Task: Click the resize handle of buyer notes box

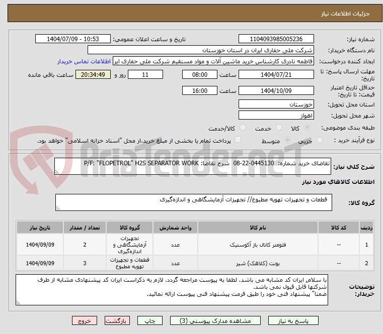Action: pyautogui.click(x=18, y=302)
